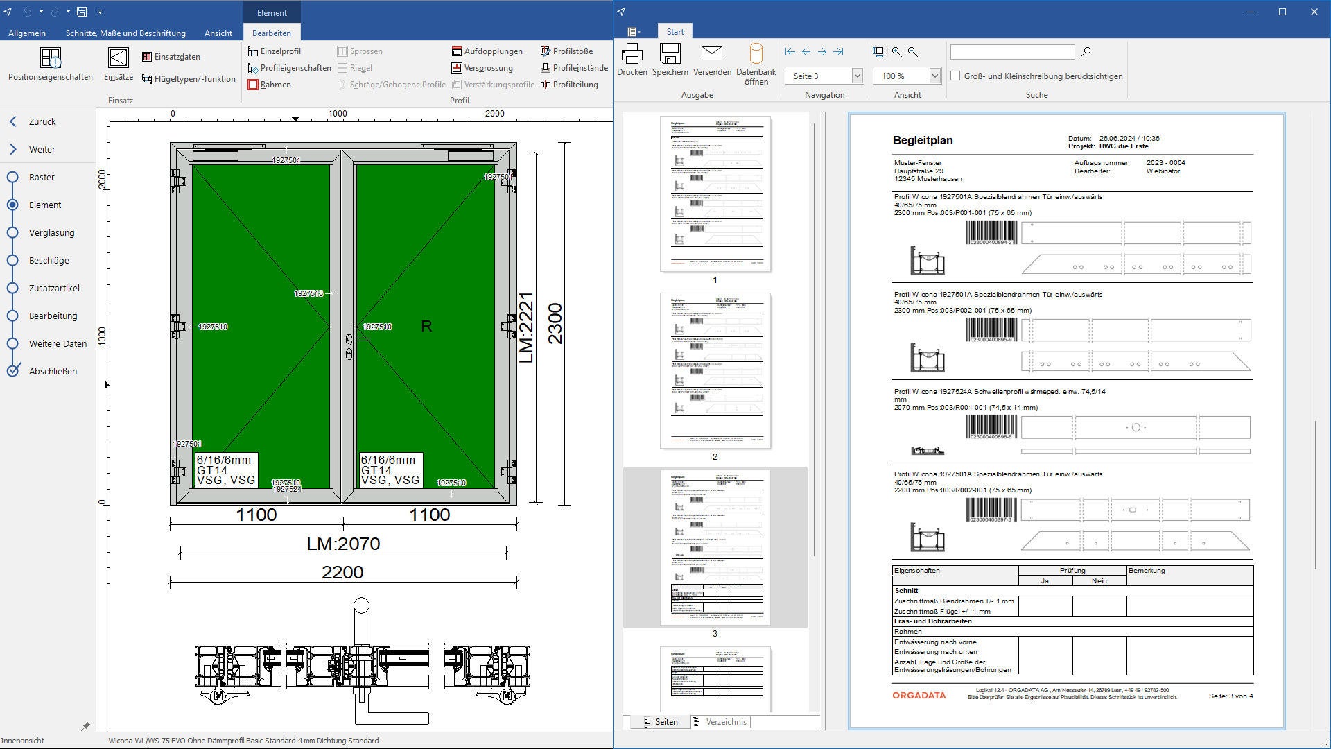Screen dimensions: 1331x749
Task: Open the 100 % zoom dropdown
Action: 934,76
